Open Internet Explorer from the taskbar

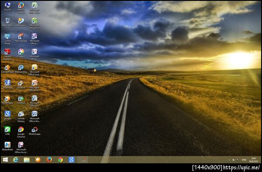16,160
